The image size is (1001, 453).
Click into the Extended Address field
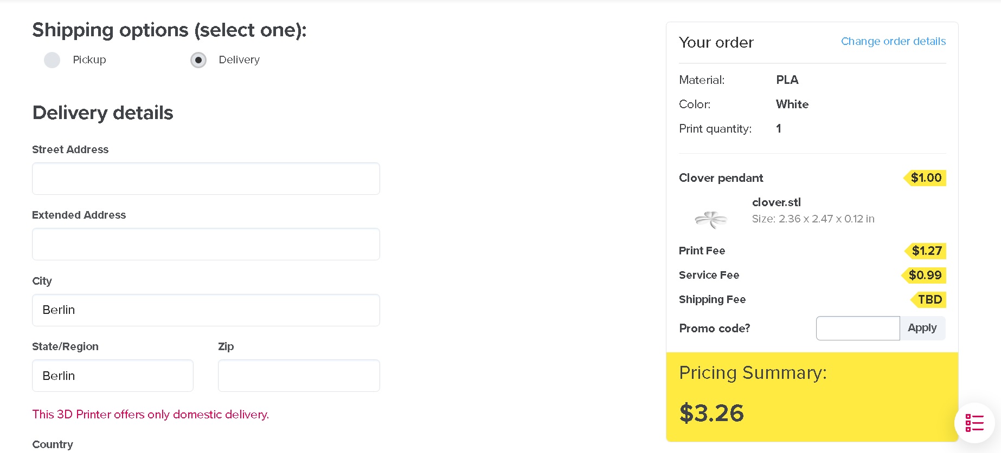pyautogui.click(x=206, y=244)
